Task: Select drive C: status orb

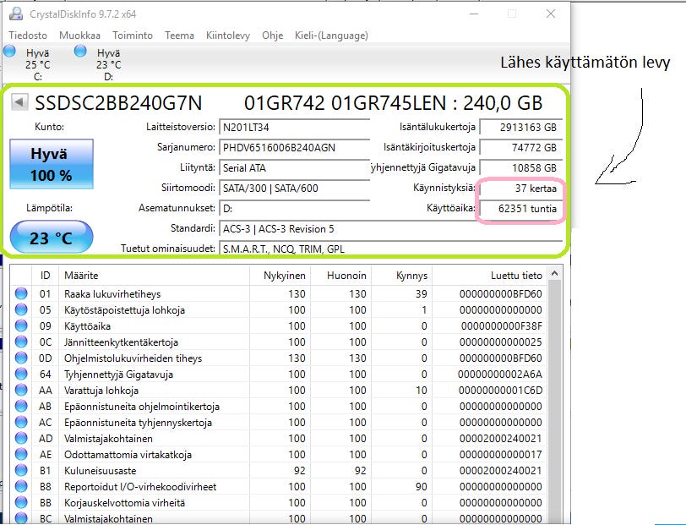Action: 10,52
